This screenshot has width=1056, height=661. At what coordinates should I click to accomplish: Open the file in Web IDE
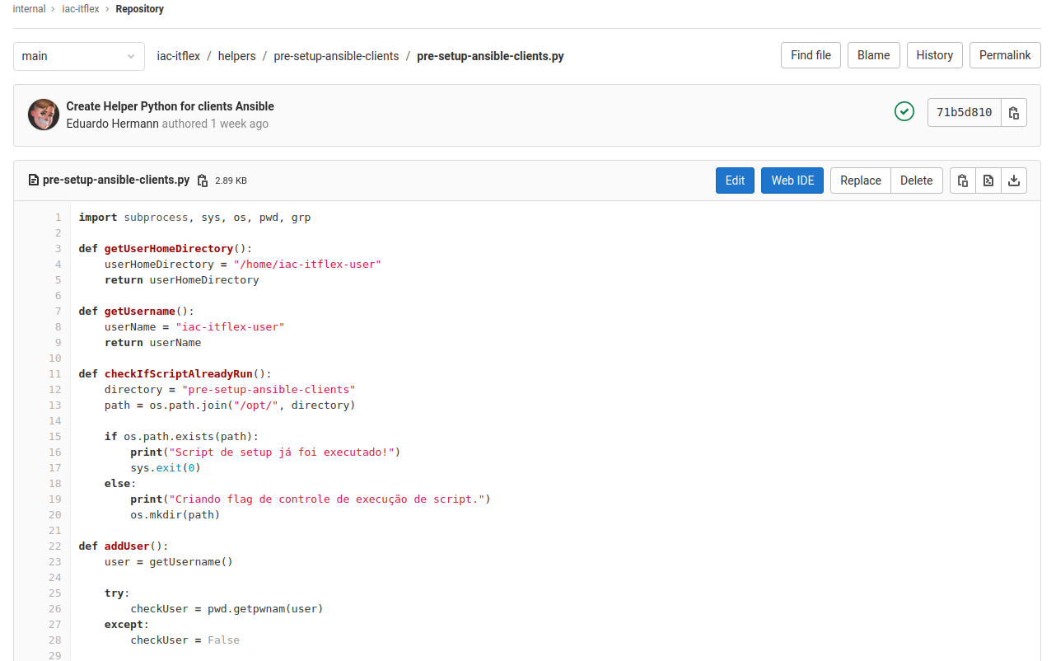point(792,180)
